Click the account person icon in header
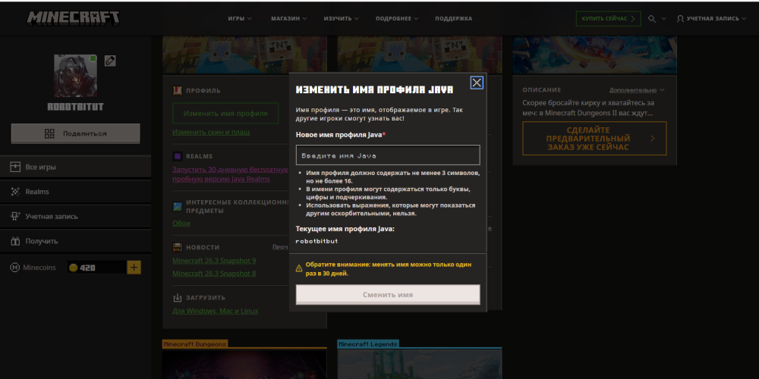759x379 pixels. tap(680, 19)
